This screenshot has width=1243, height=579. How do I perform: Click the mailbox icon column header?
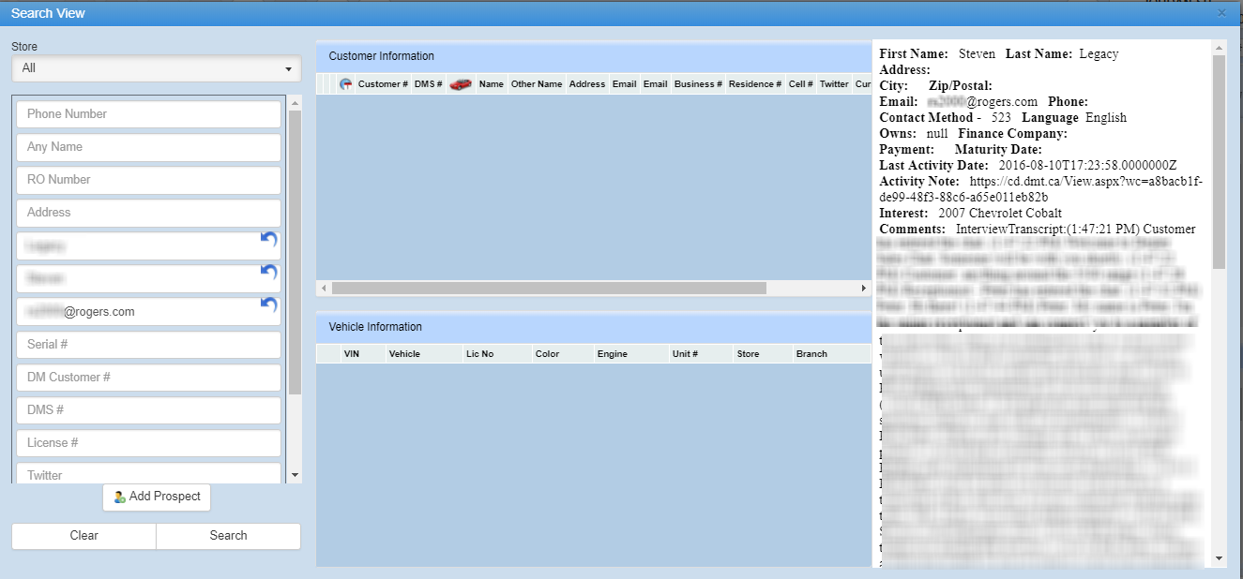tap(345, 84)
